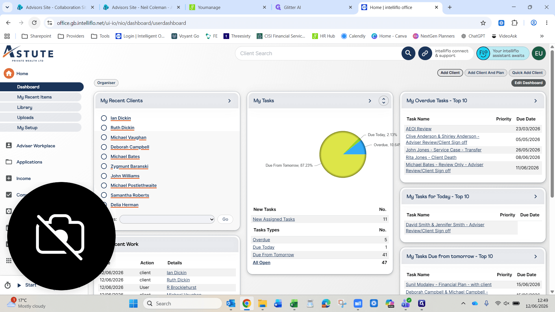555x312 pixels.
Task: Bookmark this page with the star icon
Action: (483, 23)
